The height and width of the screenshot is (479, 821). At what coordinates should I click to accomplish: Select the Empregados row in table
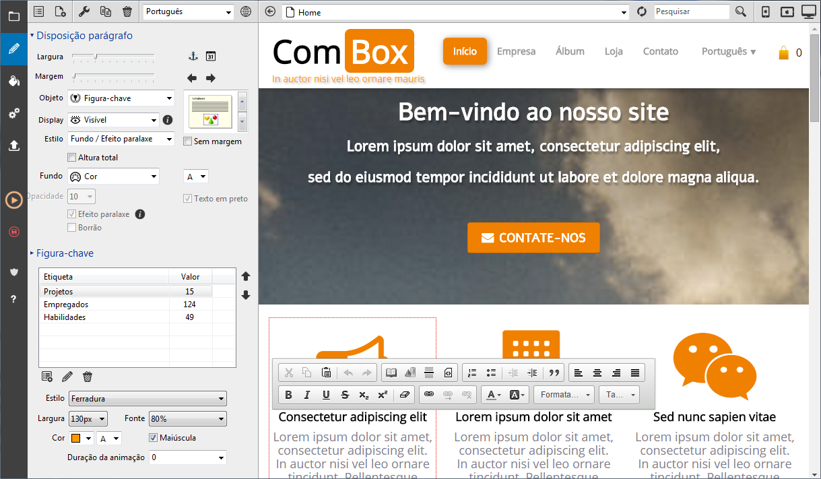66,305
